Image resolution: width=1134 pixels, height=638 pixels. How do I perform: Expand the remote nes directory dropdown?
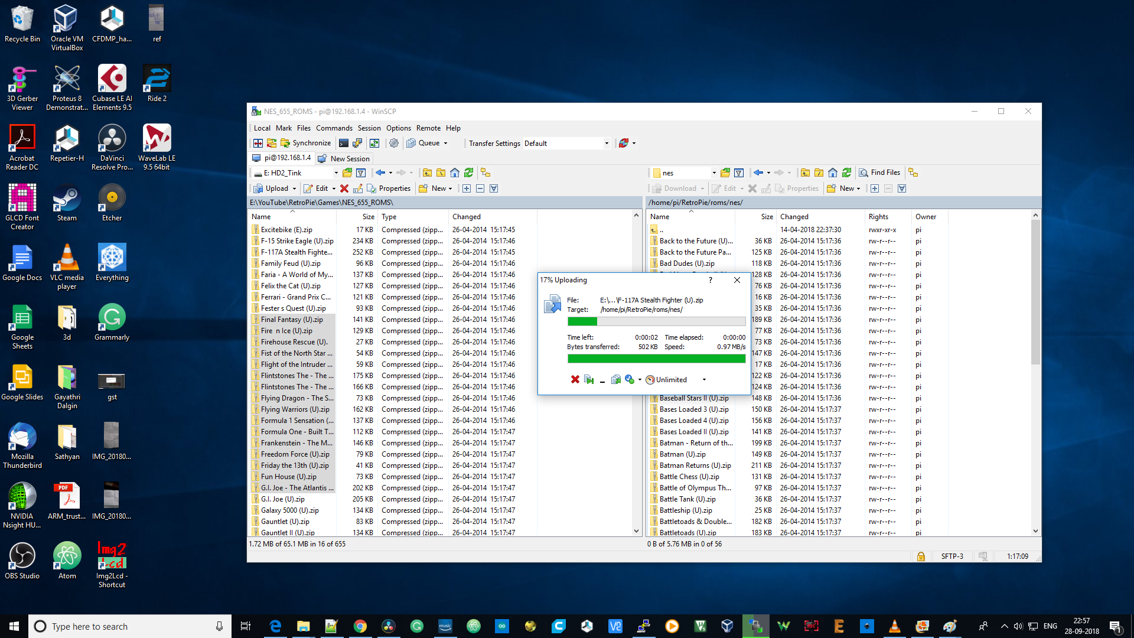(714, 172)
